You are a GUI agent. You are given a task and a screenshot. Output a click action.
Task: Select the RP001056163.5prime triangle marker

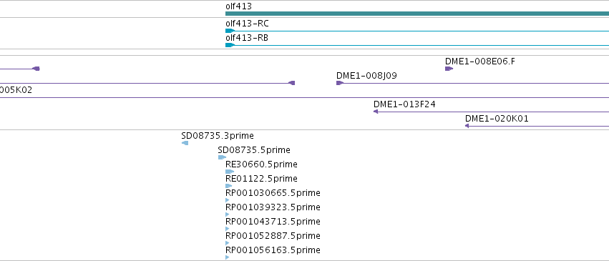click(x=227, y=257)
